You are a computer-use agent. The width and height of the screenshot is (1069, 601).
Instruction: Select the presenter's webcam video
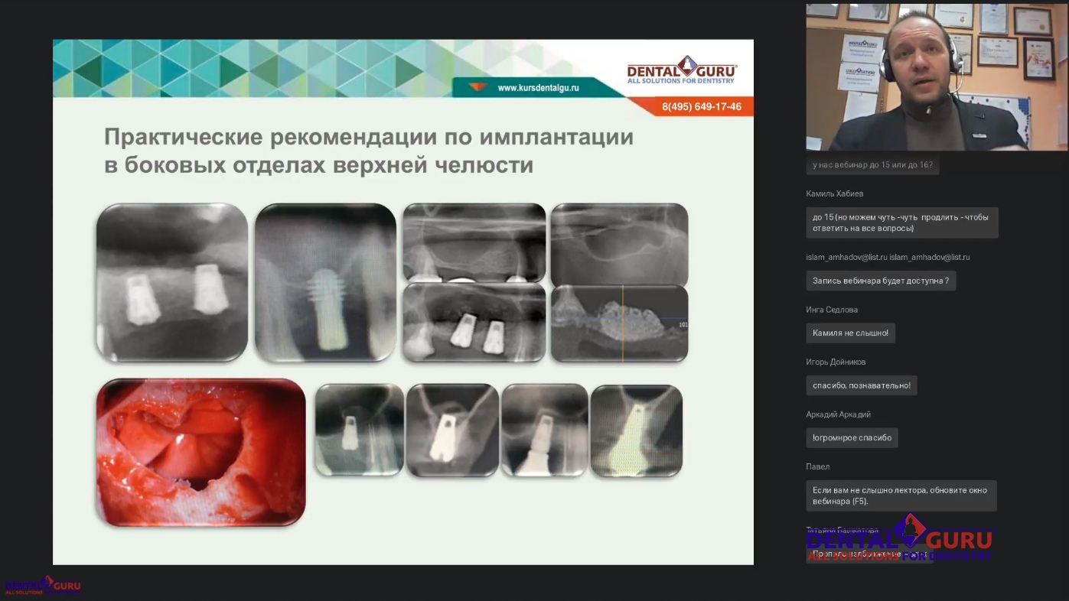click(x=937, y=76)
